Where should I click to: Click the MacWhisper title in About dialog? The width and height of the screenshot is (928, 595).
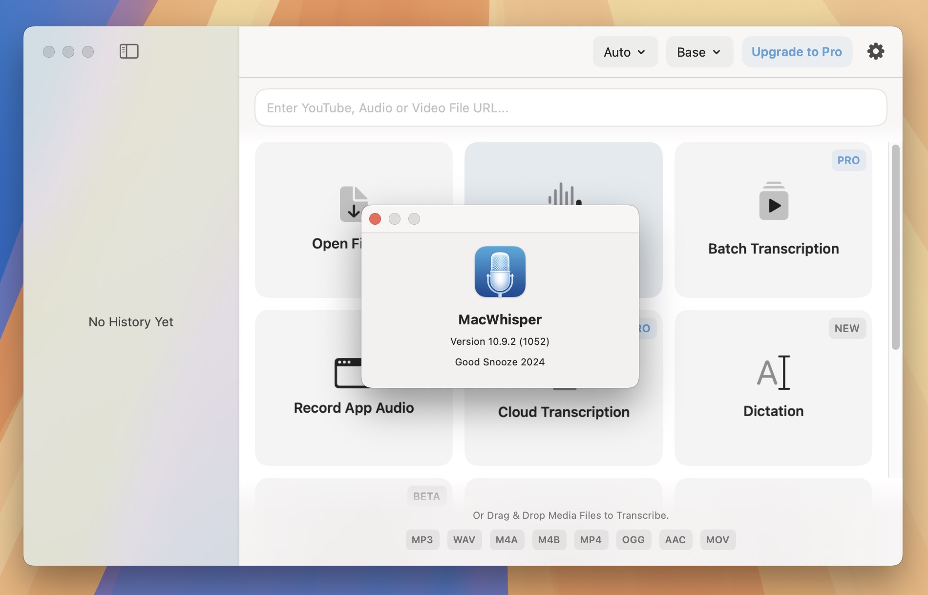500,319
